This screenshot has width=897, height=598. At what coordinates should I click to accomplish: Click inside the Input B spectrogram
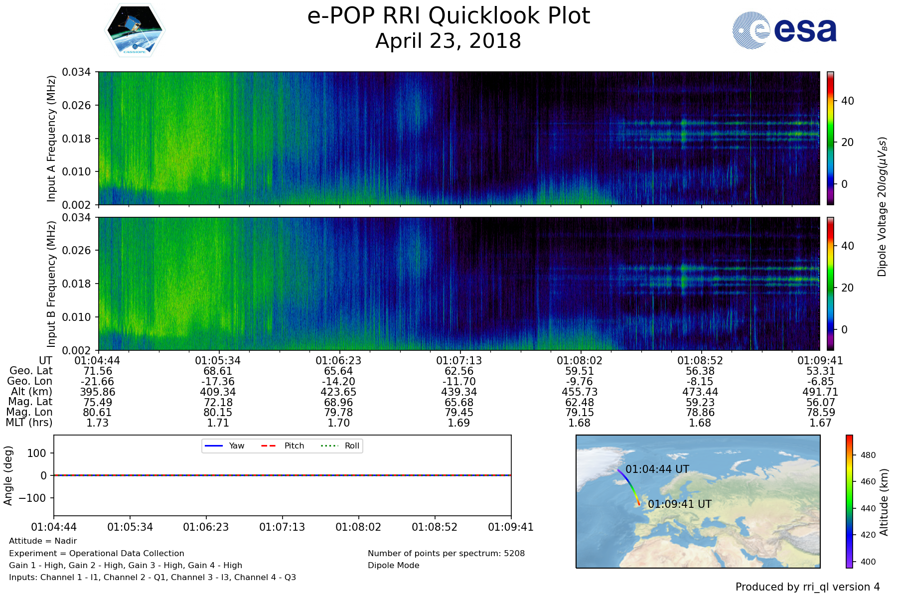458,284
